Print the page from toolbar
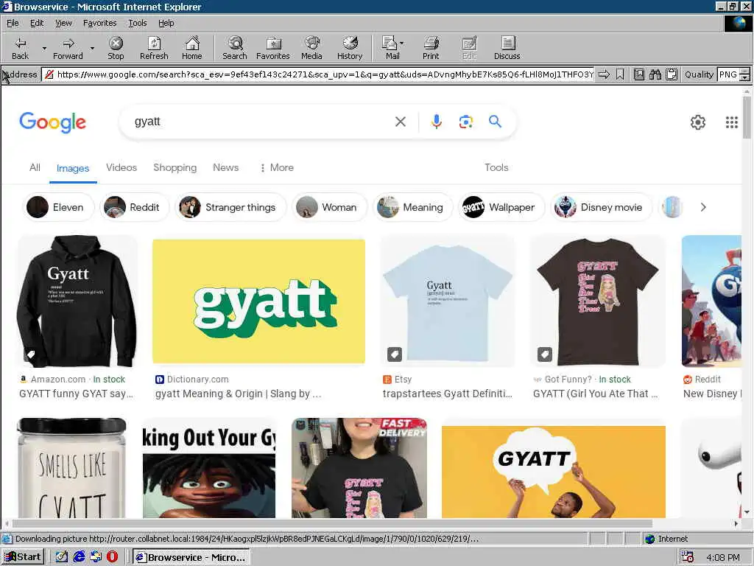The height and width of the screenshot is (566, 754). coord(431,49)
